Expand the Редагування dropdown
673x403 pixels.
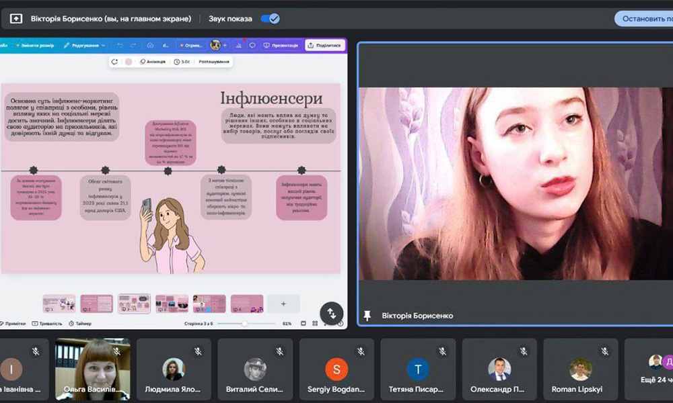click(x=85, y=46)
